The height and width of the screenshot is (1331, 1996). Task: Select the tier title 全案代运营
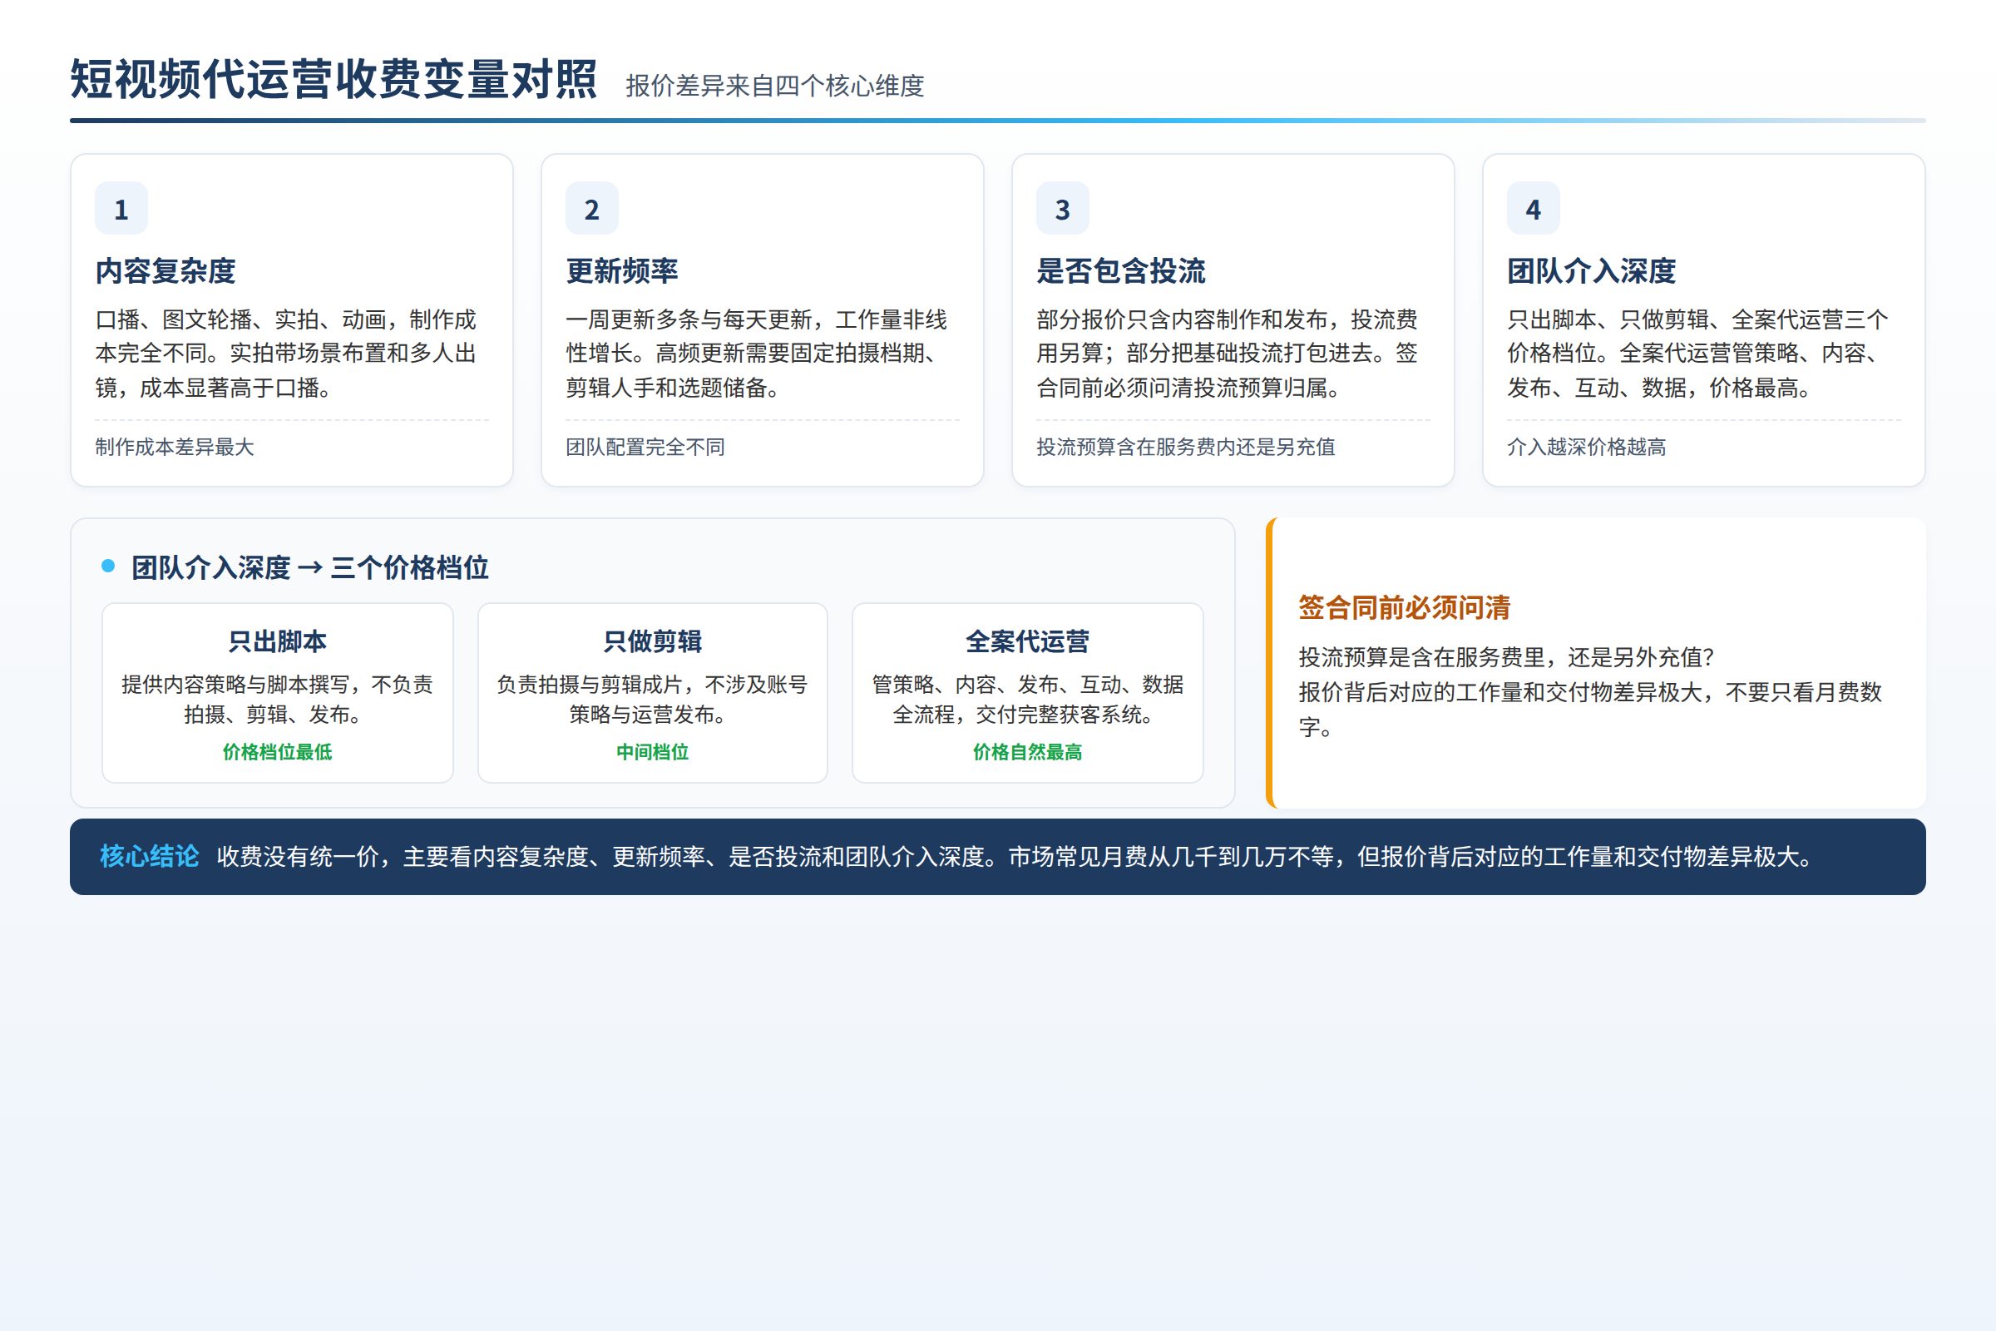(x=1028, y=641)
